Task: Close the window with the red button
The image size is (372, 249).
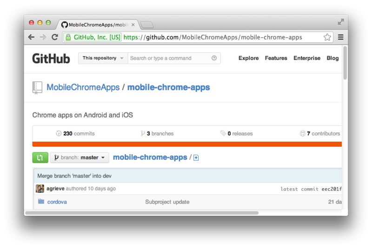Action: pyautogui.click(x=31, y=22)
